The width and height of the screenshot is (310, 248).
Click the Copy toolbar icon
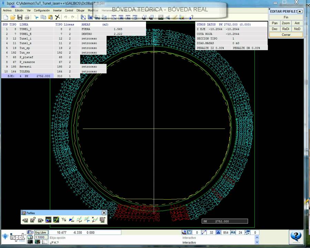click(x=43, y=18)
